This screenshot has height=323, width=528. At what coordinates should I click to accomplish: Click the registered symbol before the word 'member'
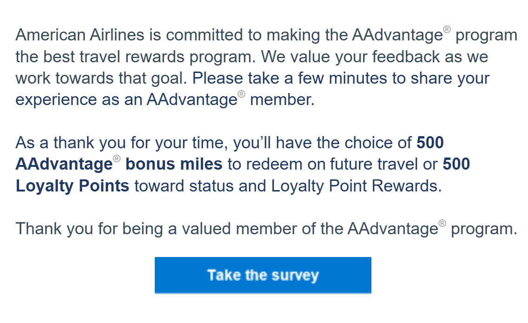click(x=241, y=95)
